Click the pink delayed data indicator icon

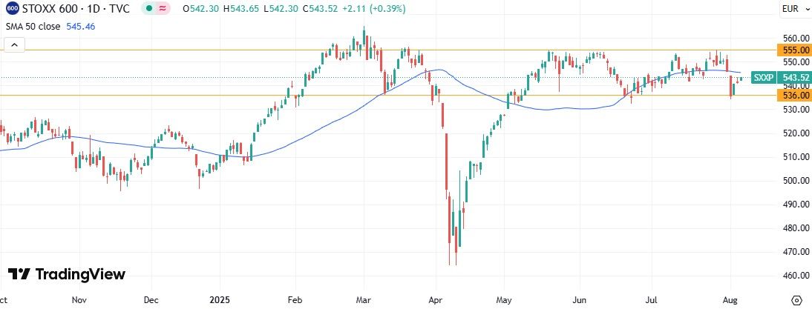[161, 9]
